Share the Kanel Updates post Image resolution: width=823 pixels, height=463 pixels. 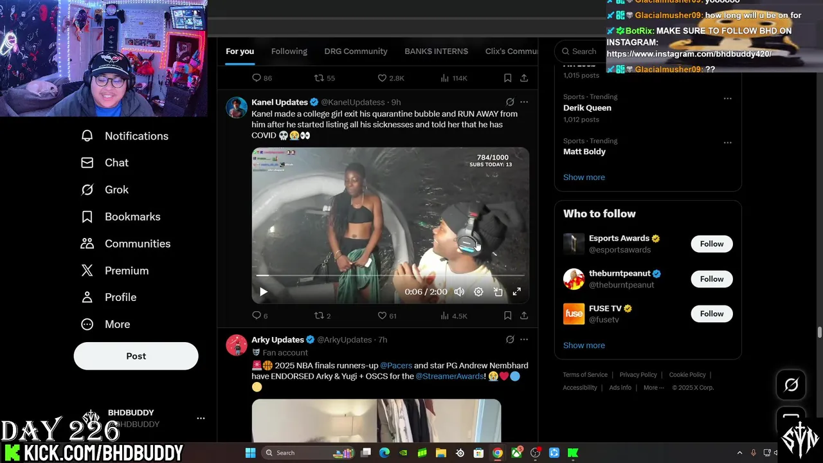[524, 316]
